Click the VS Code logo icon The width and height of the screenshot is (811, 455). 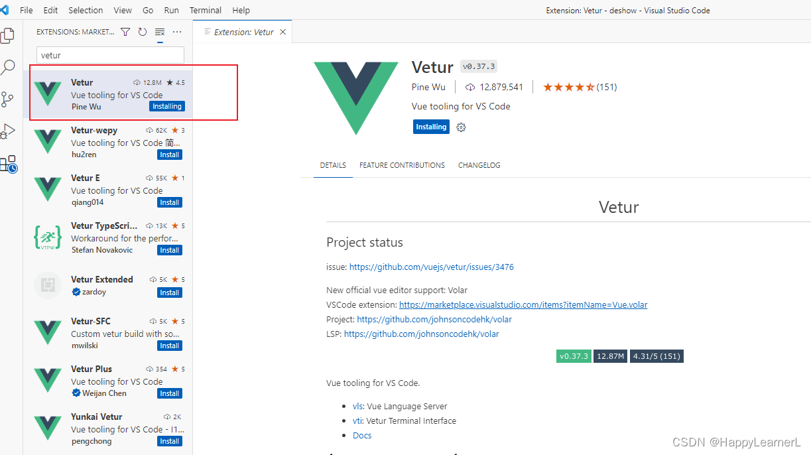[x=5, y=10]
